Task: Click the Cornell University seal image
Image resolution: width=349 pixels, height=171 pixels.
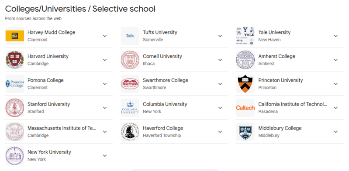Action: [x=130, y=60]
